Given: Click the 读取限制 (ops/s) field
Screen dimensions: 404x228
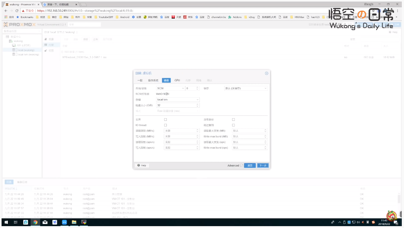Looking at the screenshot, I should (182, 142).
